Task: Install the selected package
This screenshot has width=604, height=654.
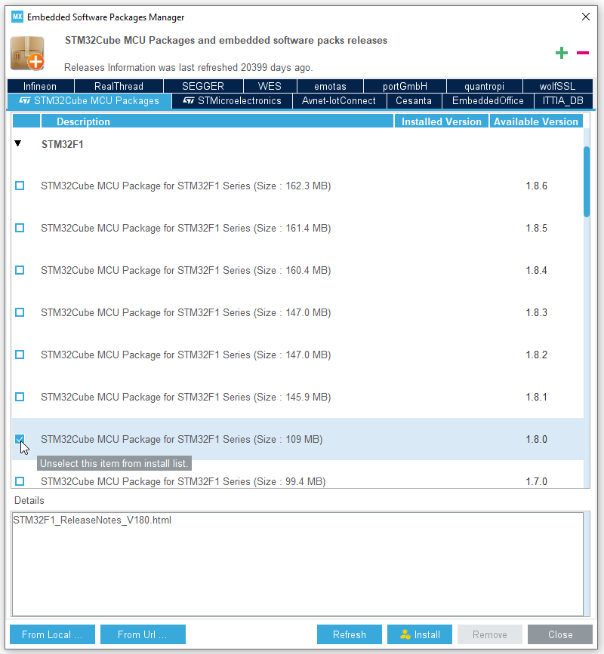Action: coord(420,634)
